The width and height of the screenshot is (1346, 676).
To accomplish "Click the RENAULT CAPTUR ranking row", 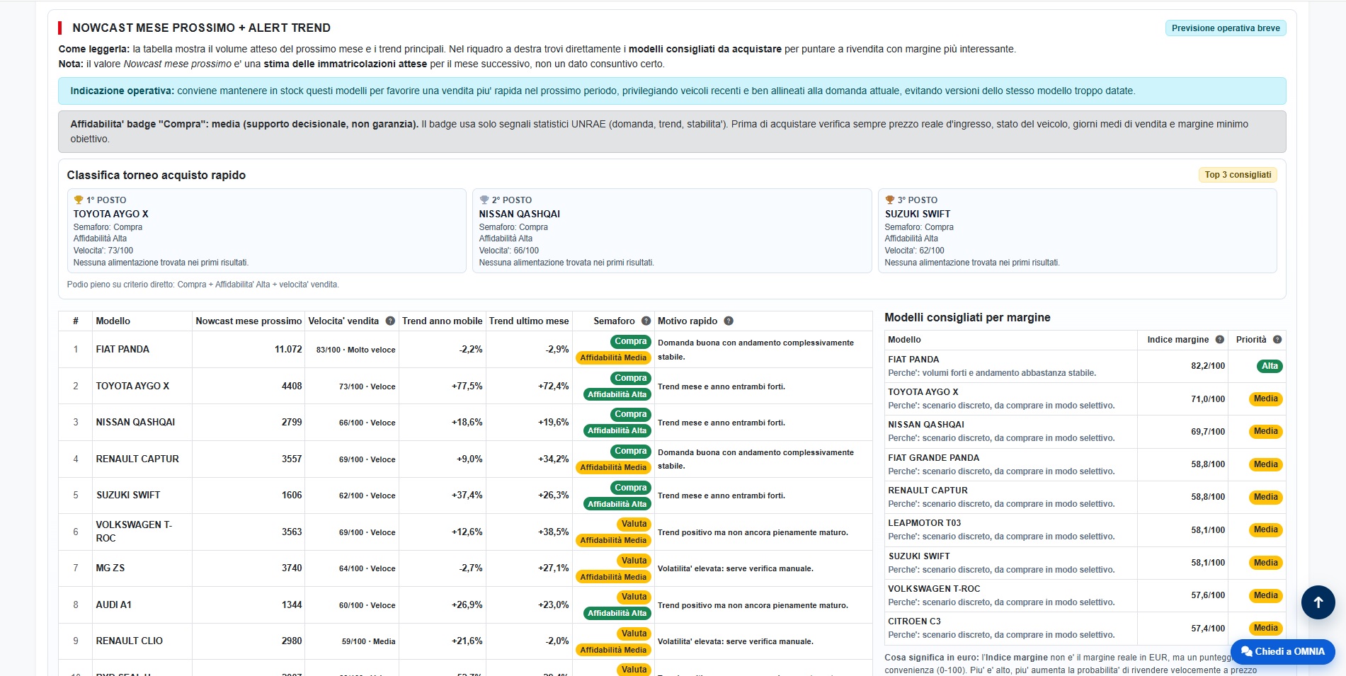I will tap(465, 459).
